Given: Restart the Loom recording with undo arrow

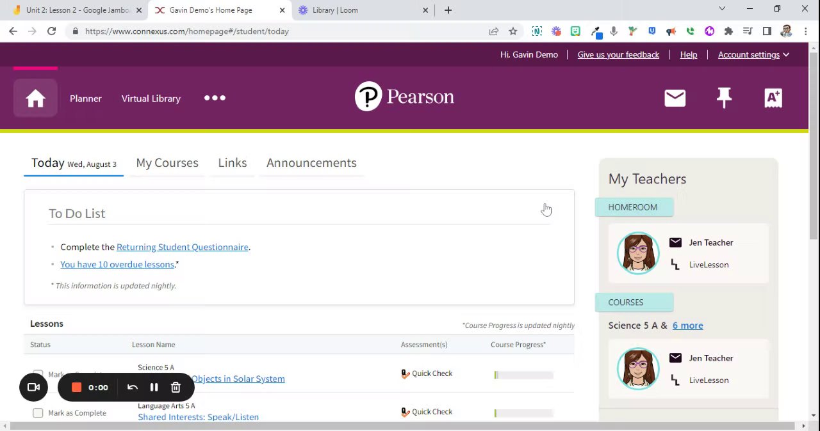Looking at the screenshot, I should point(133,388).
